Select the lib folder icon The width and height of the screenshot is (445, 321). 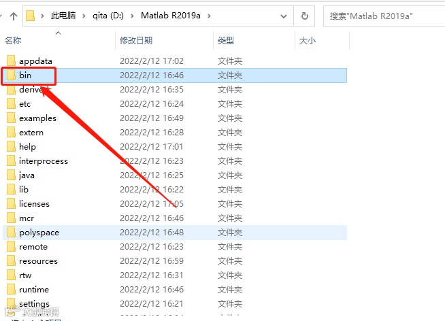pyautogui.click(x=11, y=189)
